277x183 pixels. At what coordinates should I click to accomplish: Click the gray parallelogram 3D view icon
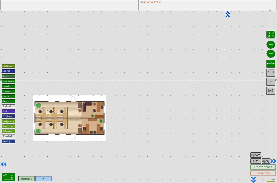[x=271, y=73]
